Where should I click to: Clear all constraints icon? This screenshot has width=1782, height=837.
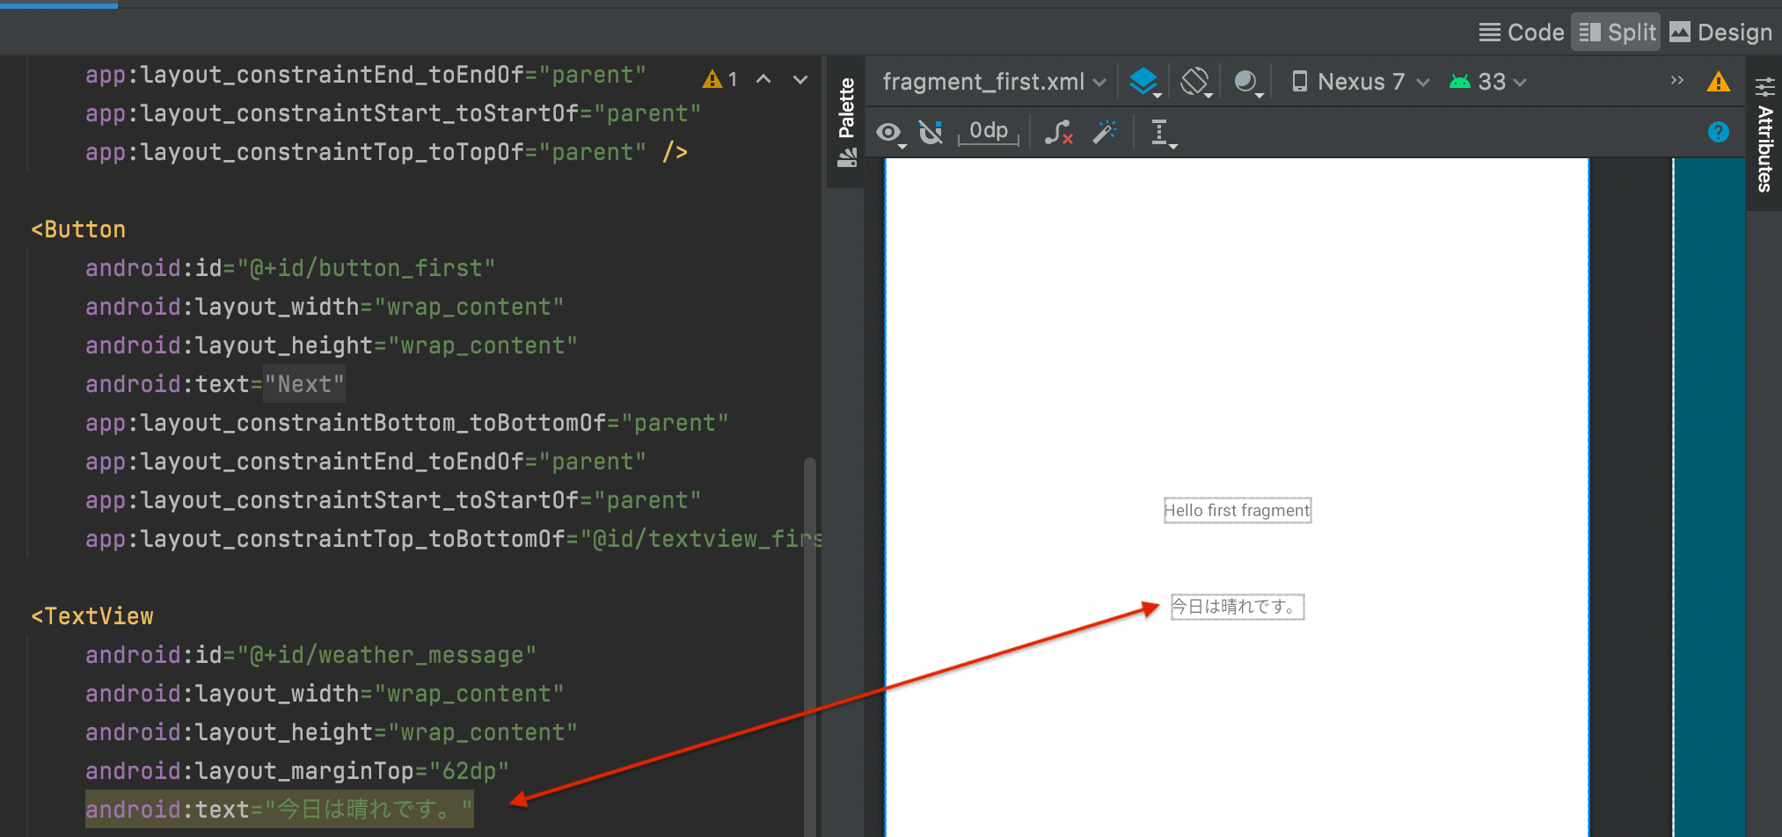click(1059, 132)
